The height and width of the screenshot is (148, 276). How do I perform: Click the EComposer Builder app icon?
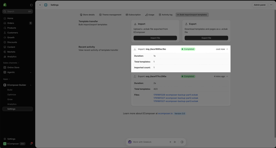click(5, 85)
